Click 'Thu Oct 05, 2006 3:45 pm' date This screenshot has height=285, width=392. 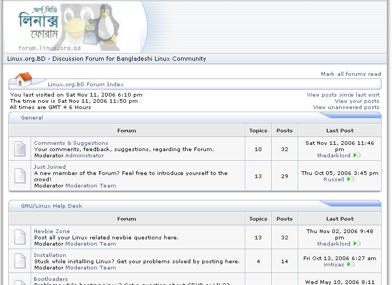[340, 173]
